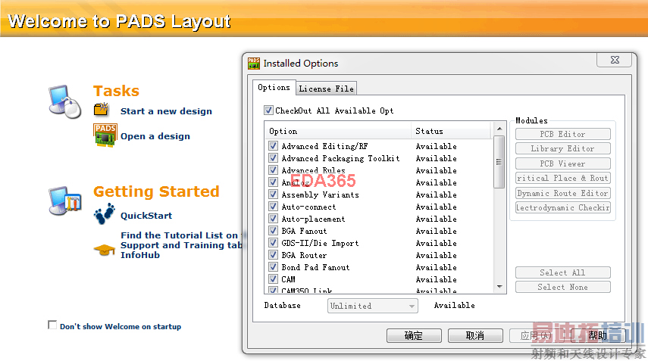Click the Option column header
This screenshot has width=648, height=361.
point(337,131)
